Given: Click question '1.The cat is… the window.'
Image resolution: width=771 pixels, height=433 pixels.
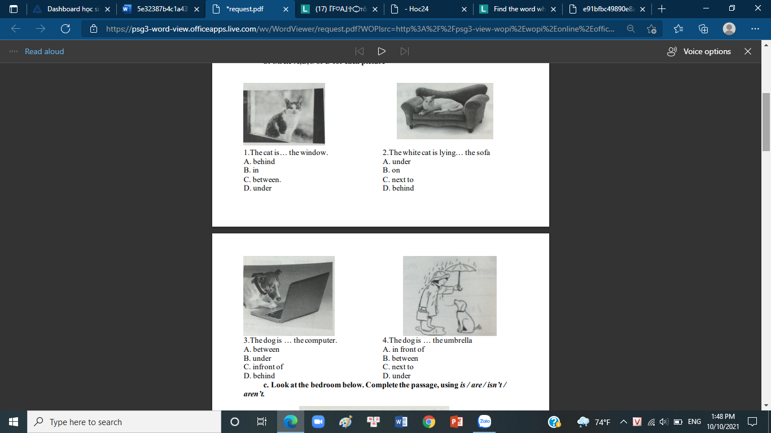Looking at the screenshot, I should click(286, 153).
